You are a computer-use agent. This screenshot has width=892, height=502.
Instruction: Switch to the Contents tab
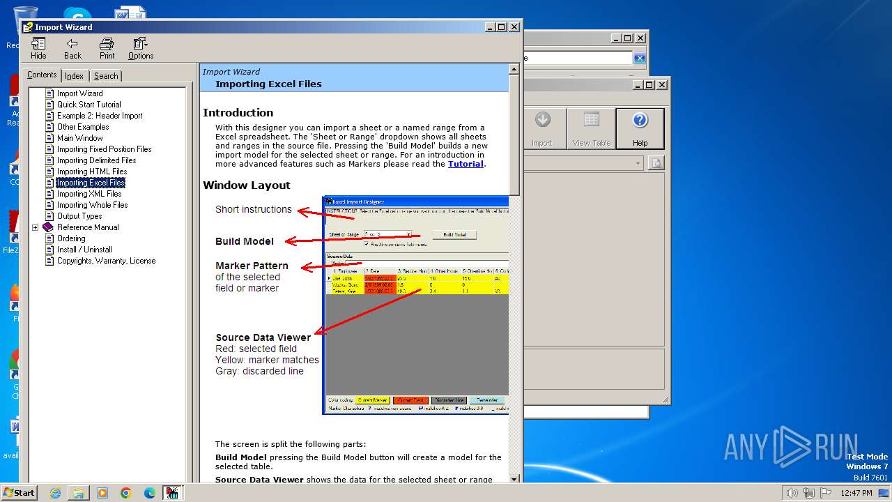[42, 75]
